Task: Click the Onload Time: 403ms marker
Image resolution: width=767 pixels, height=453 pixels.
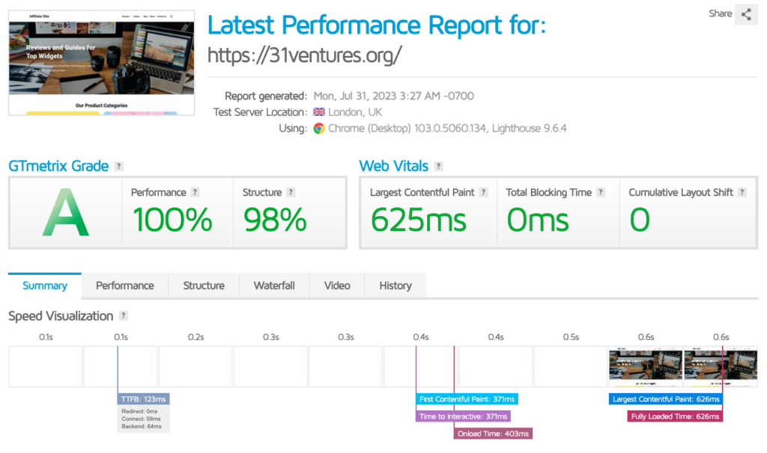Action: click(493, 434)
